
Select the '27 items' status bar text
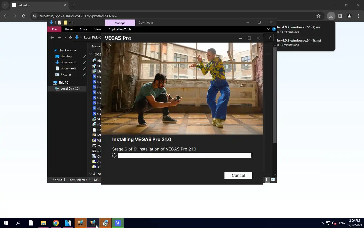pos(56,180)
